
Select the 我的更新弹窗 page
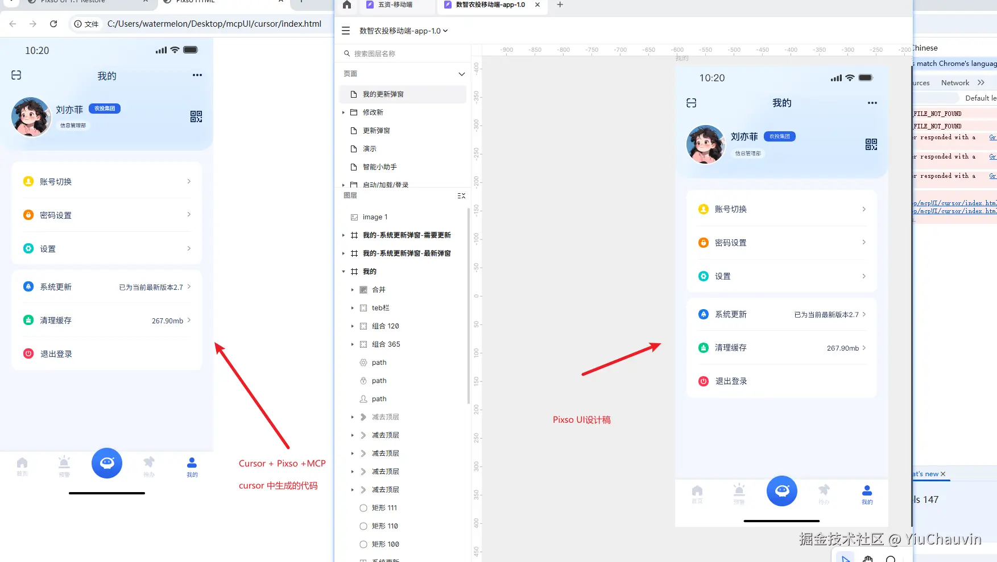pos(403,94)
